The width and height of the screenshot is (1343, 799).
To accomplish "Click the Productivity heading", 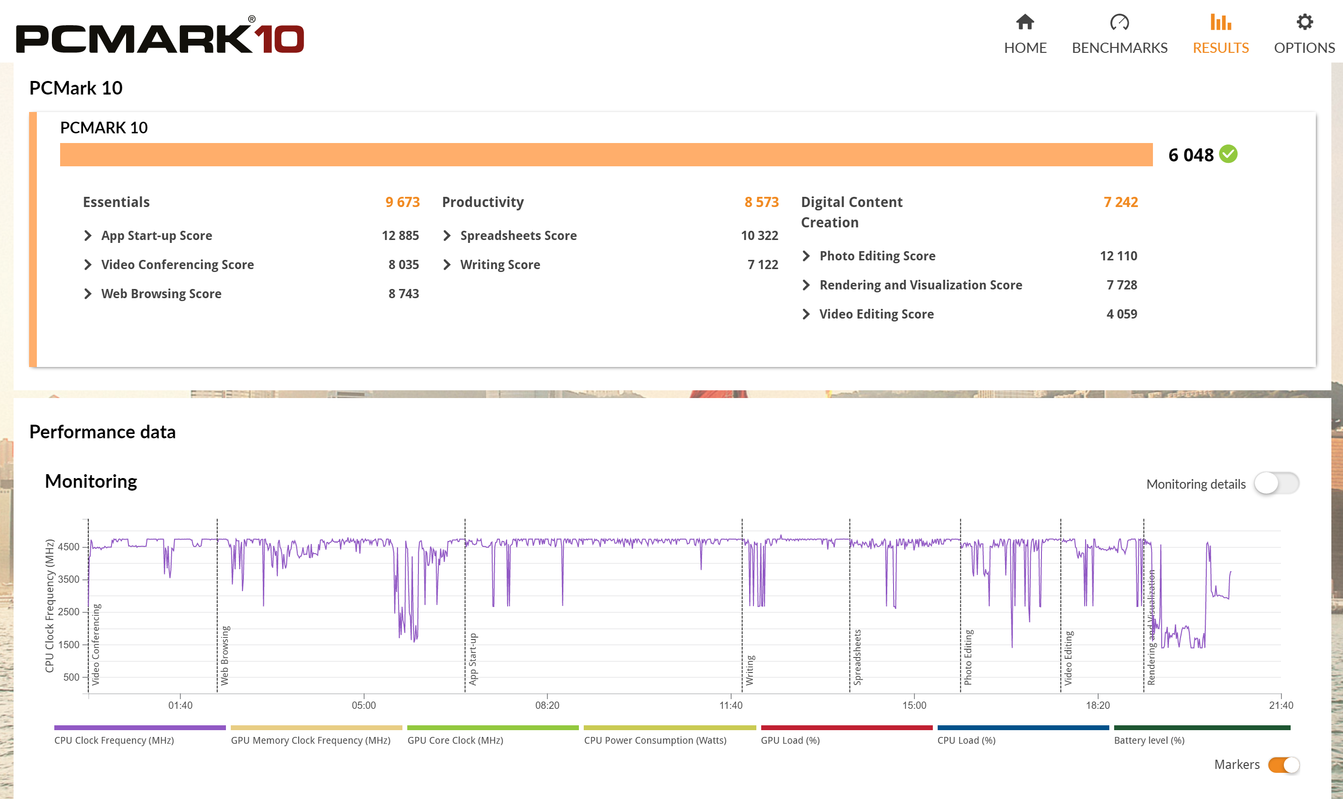I will [483, 202].
